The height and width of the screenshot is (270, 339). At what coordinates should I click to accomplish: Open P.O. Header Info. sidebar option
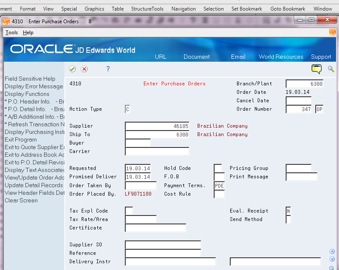(34, 102)
